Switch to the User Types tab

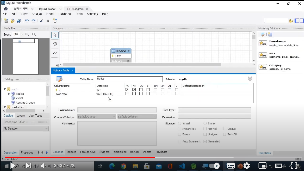point(35,116)
